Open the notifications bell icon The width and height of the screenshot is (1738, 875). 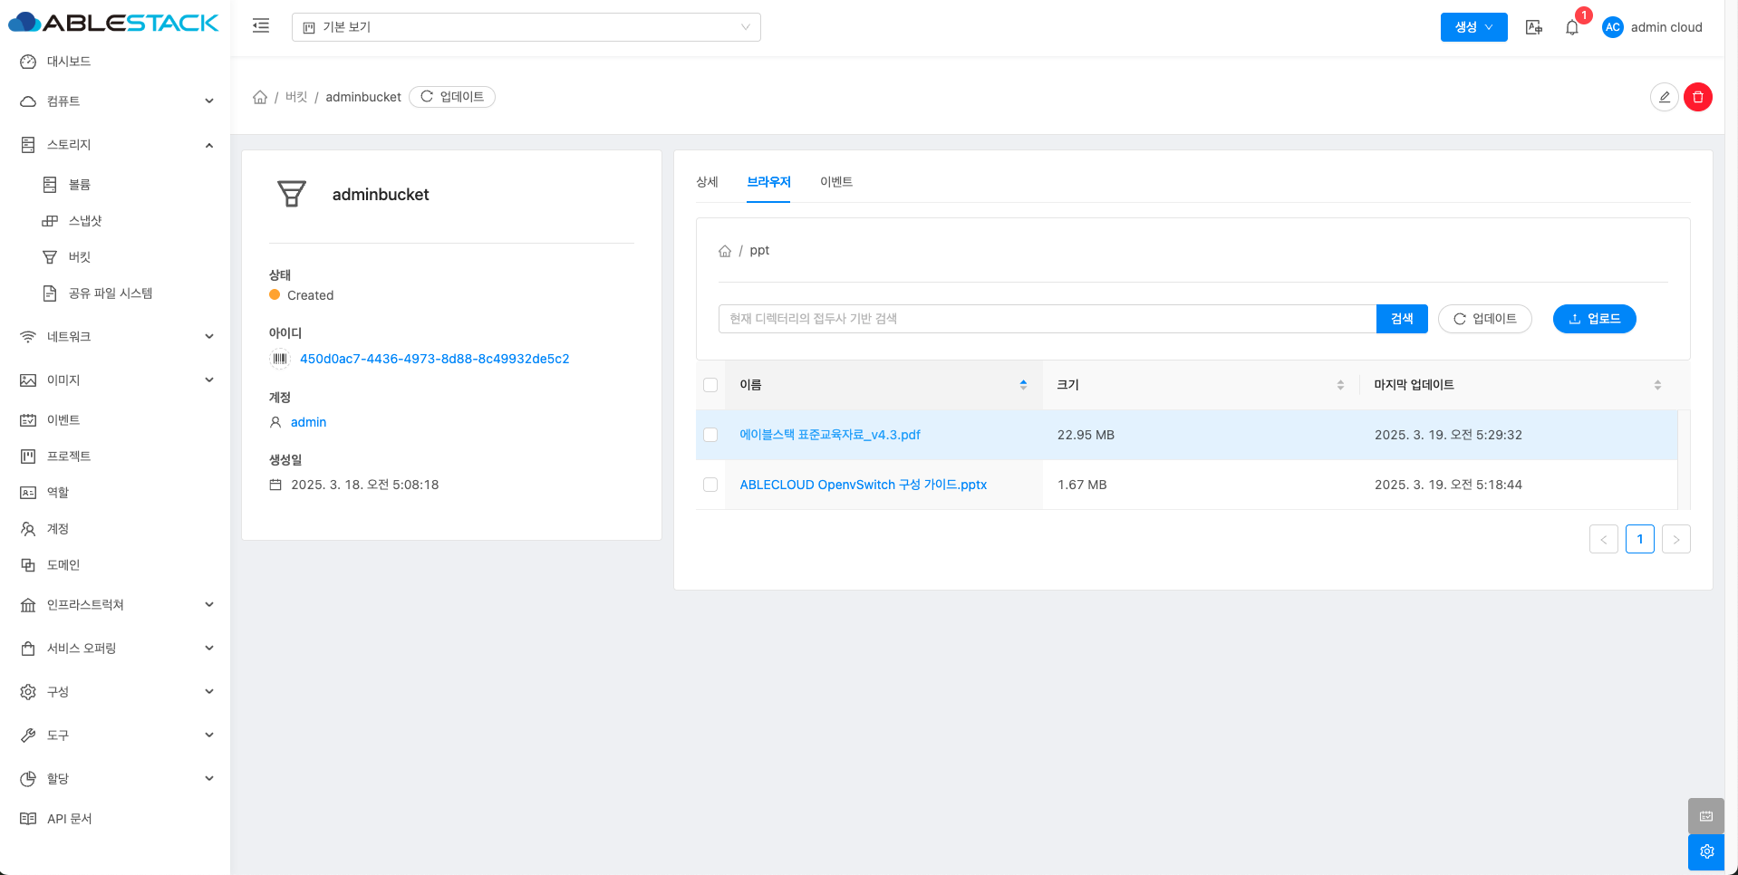click(1572, 27)
